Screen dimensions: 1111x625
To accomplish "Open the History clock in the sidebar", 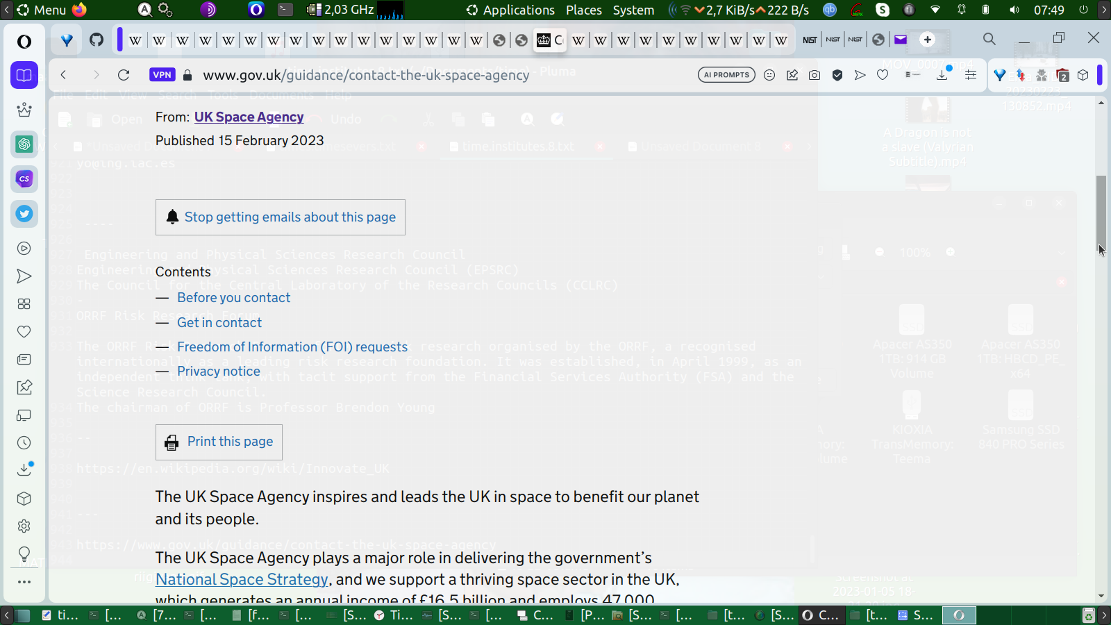I will point(24,443).
